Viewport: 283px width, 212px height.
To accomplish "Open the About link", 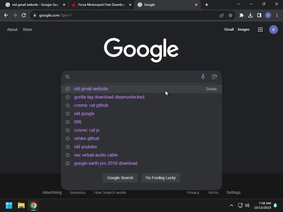I will [12, 30].
